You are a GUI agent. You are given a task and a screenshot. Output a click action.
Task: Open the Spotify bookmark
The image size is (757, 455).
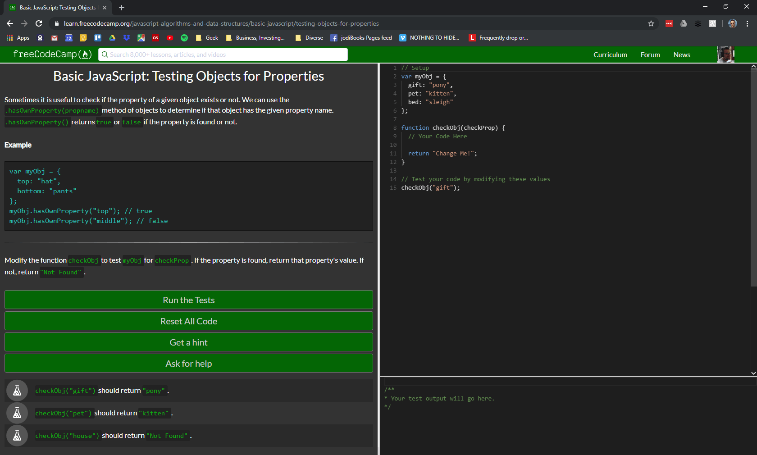(184, 38)
